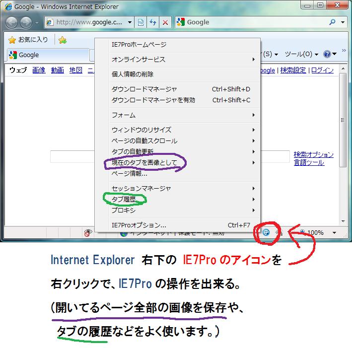The height and width of the screenshot is (348, 352).
Task: Expand the command bar overflow chevron
Action: pyautogui.click(x=344, y=50)
